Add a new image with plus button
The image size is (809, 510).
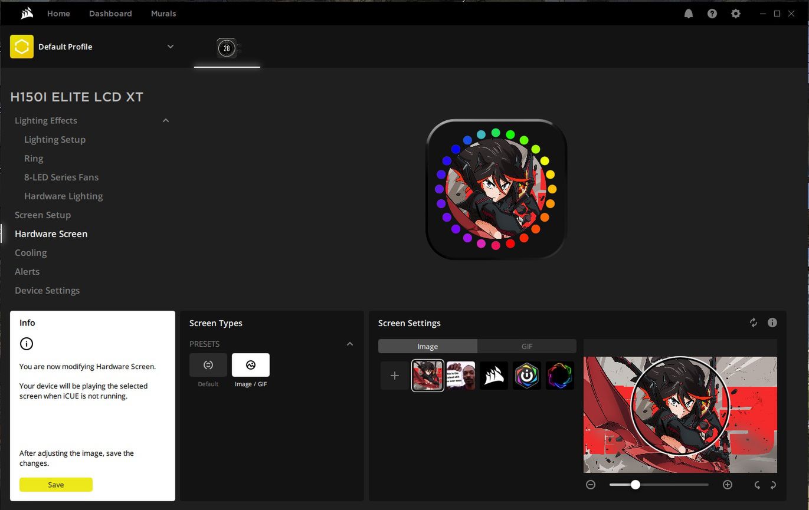[395, 376]
